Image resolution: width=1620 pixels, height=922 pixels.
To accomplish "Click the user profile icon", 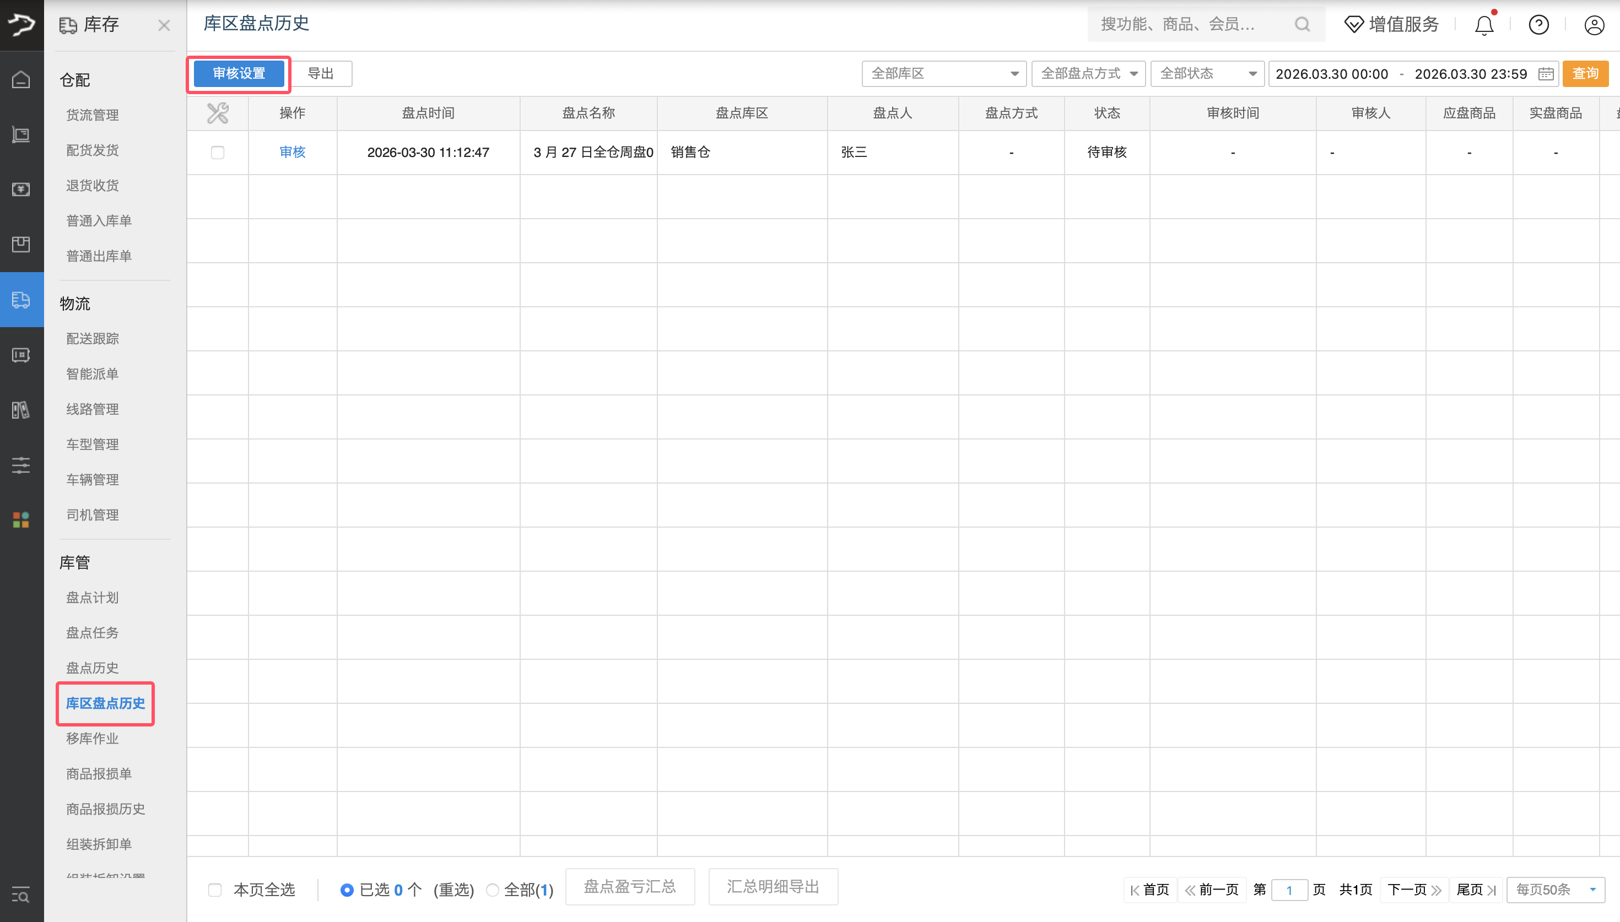I will click(x=1594, y=25).
